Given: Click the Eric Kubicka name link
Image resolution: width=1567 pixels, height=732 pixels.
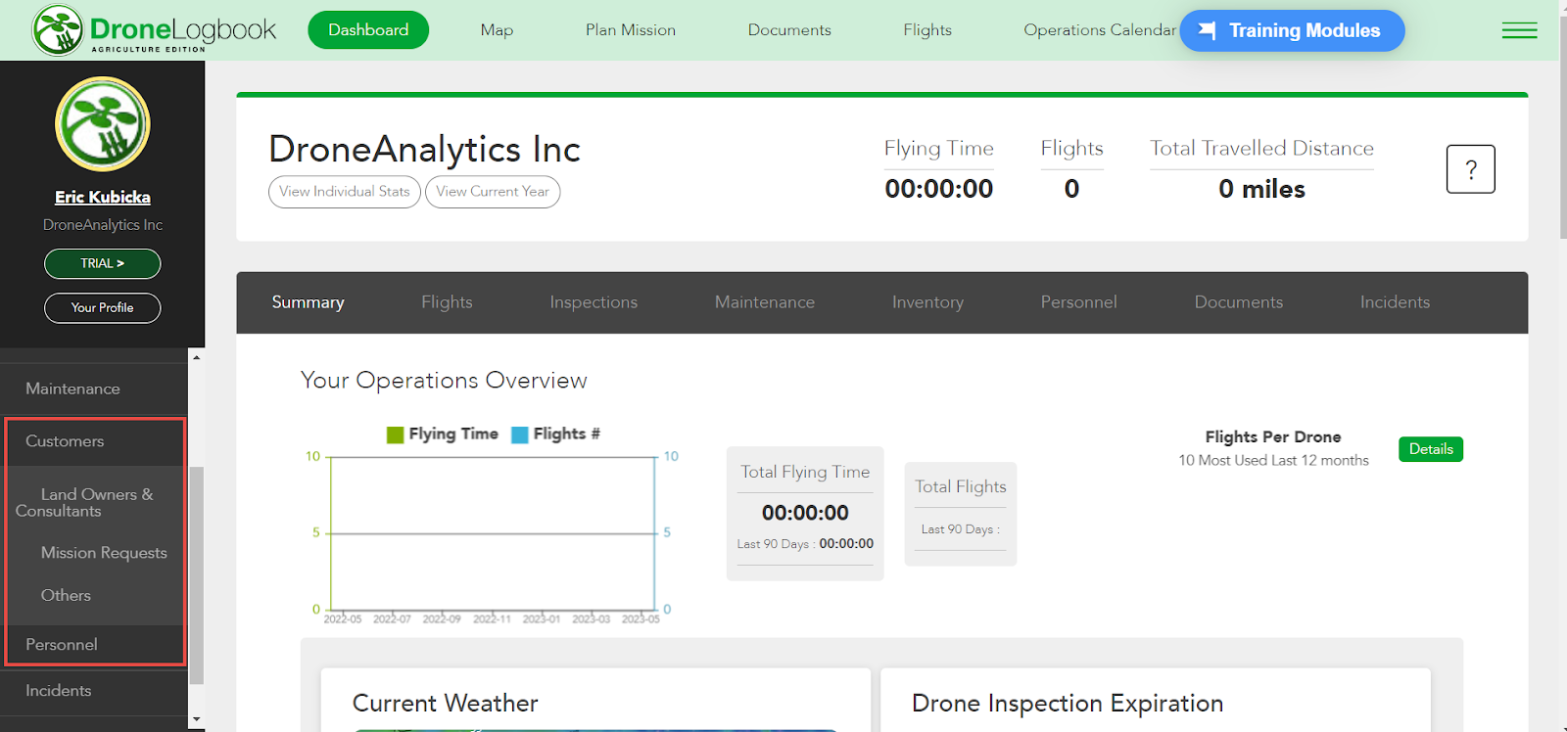Looking at the screenshot, I should point(103,197).
